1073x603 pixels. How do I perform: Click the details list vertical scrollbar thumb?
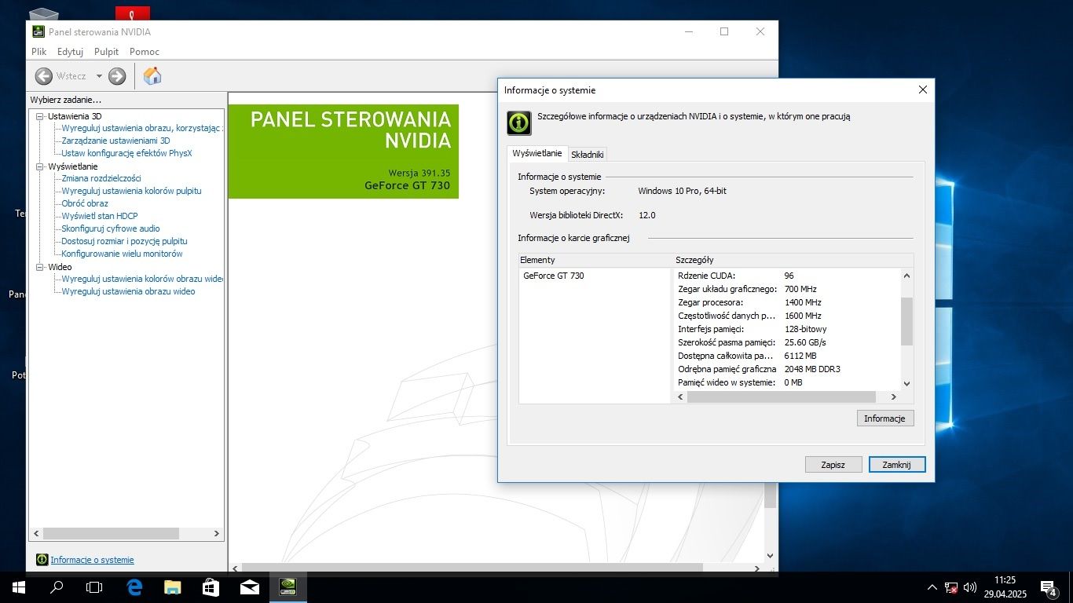click(x=906, y=322)
